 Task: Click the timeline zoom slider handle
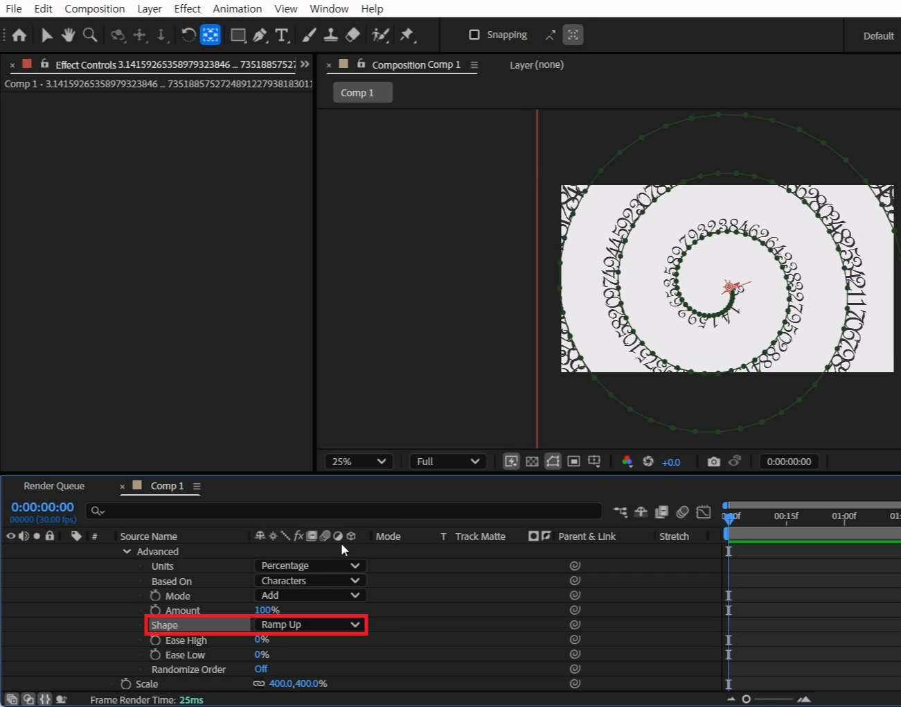(746, 699)
